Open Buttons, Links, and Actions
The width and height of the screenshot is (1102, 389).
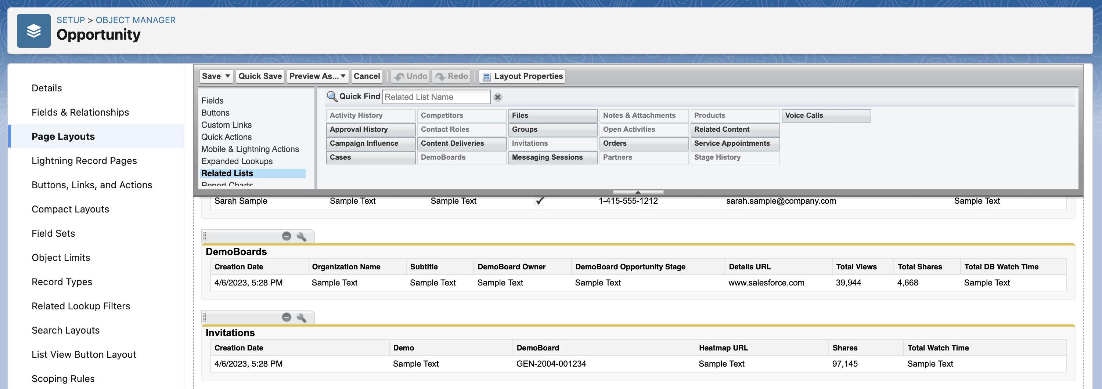point(91,185)
